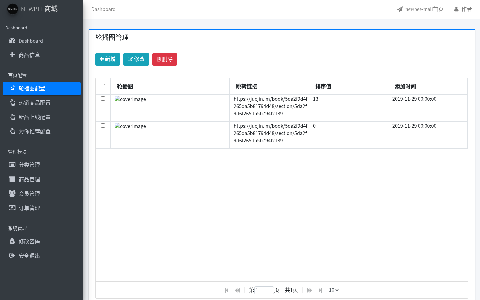
Task: Click the 添加时间 column header
Action: (428, 86)
